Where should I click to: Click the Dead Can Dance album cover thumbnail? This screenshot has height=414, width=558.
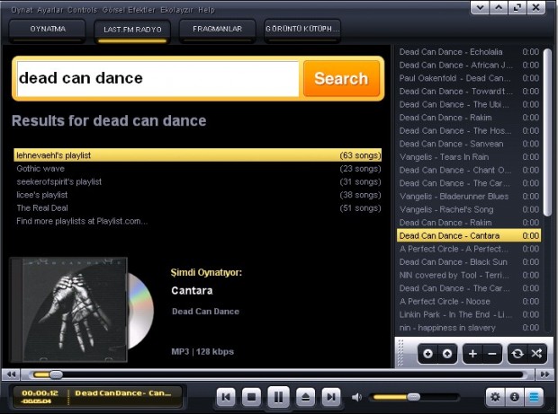coord(68,309)
